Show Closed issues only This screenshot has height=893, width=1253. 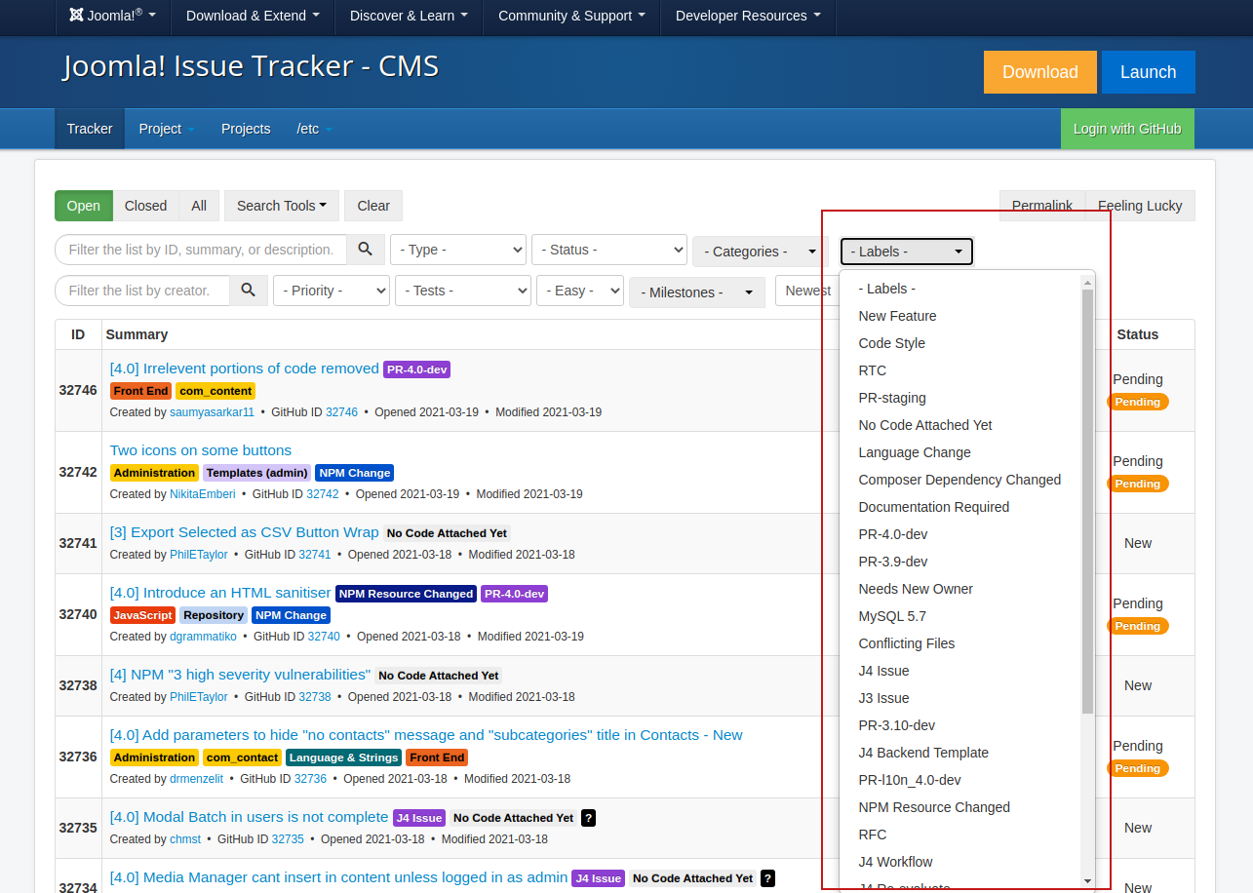point(146,206)
